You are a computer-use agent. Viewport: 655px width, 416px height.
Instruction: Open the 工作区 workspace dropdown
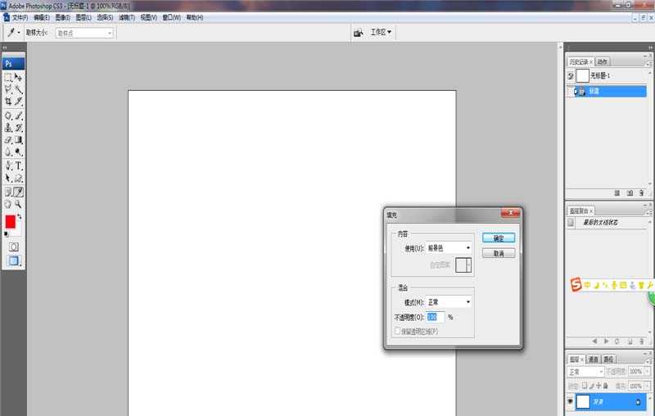point(381,33)
